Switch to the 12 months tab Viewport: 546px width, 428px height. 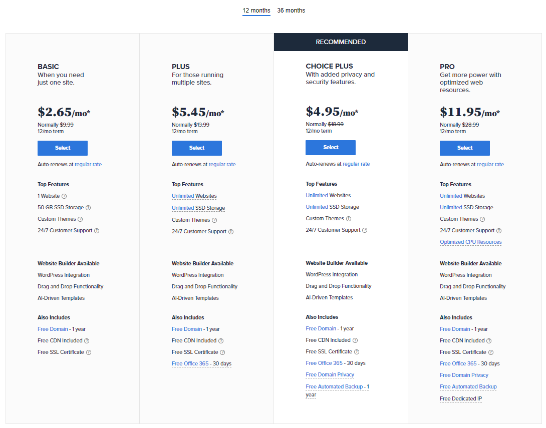[256, 11]
